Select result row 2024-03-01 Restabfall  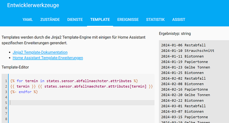pos(184,106)
